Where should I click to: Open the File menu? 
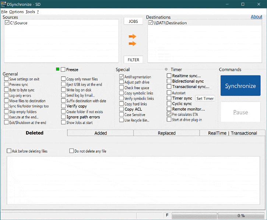(x=4, y=12)
